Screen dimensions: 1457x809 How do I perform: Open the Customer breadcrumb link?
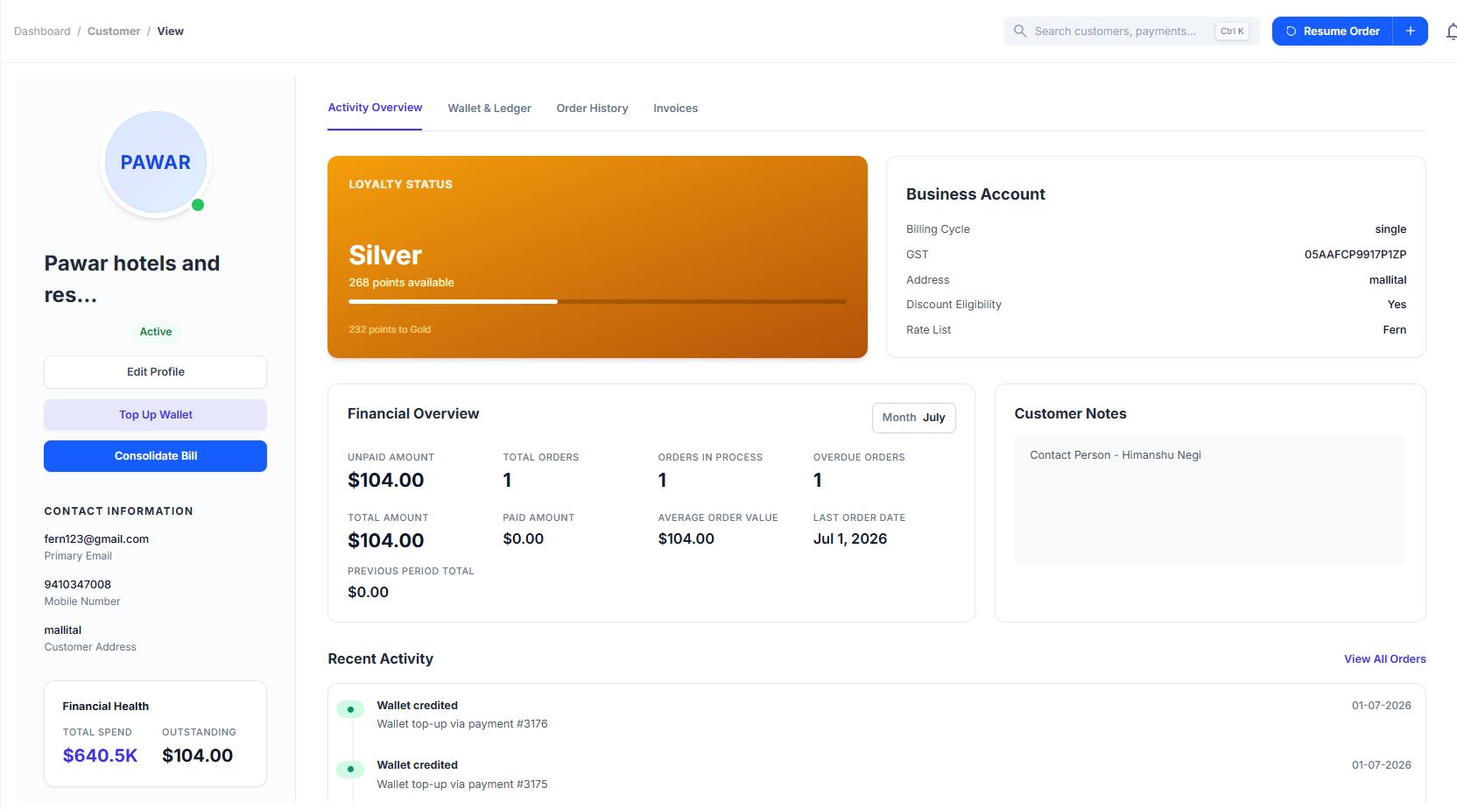[114, 31]
